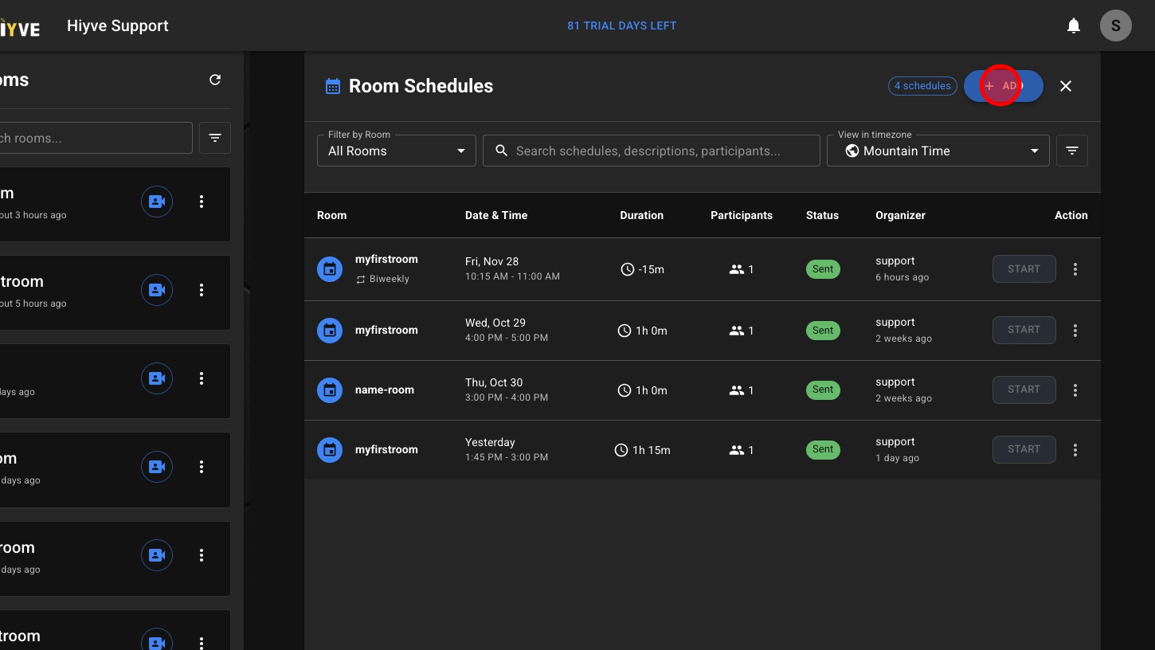Open three-dot menu for second sidebar room
Screen dimensions: 1155x650
pyautogui.click(x=202, y=291)
